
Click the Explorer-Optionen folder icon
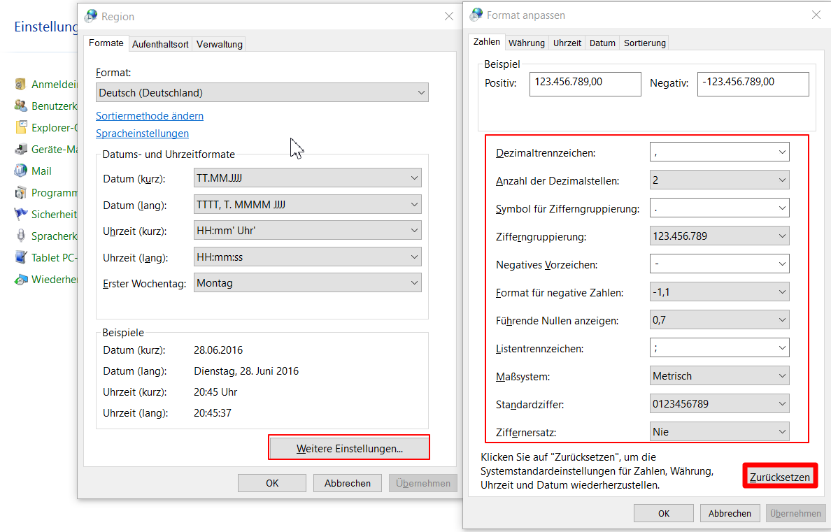click(x=21, y=128)
